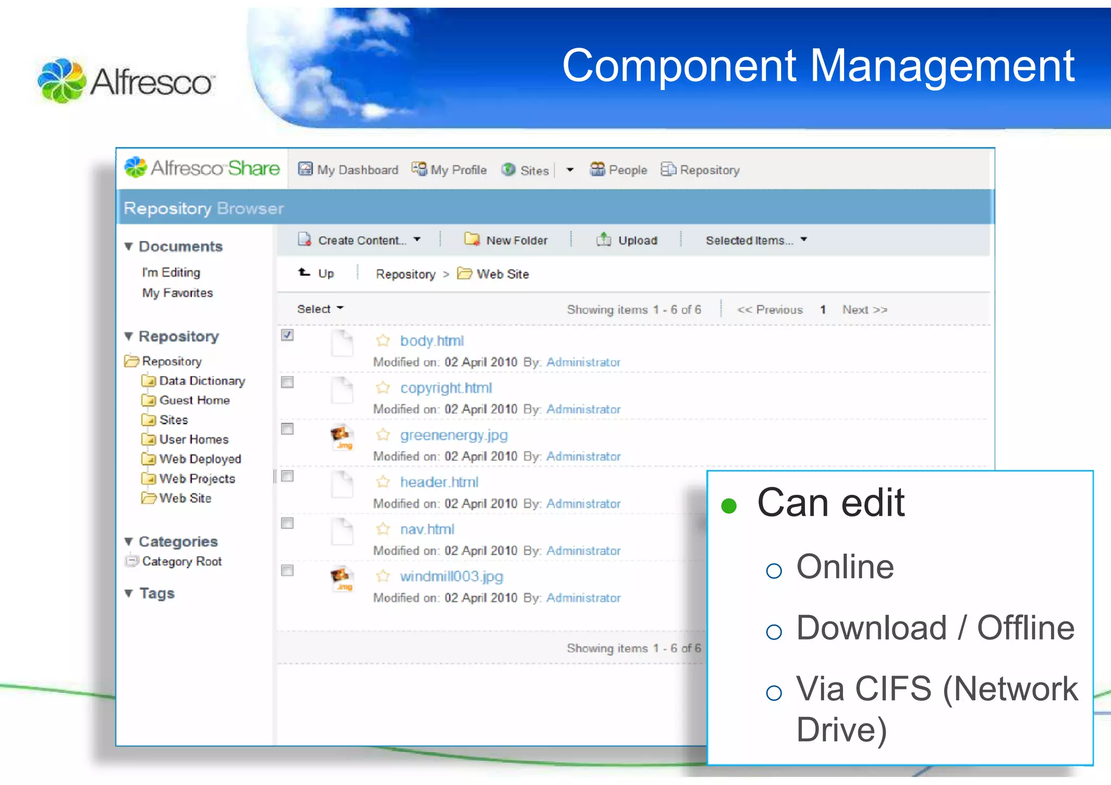Click the header.html file type icon

pos(342,484)
